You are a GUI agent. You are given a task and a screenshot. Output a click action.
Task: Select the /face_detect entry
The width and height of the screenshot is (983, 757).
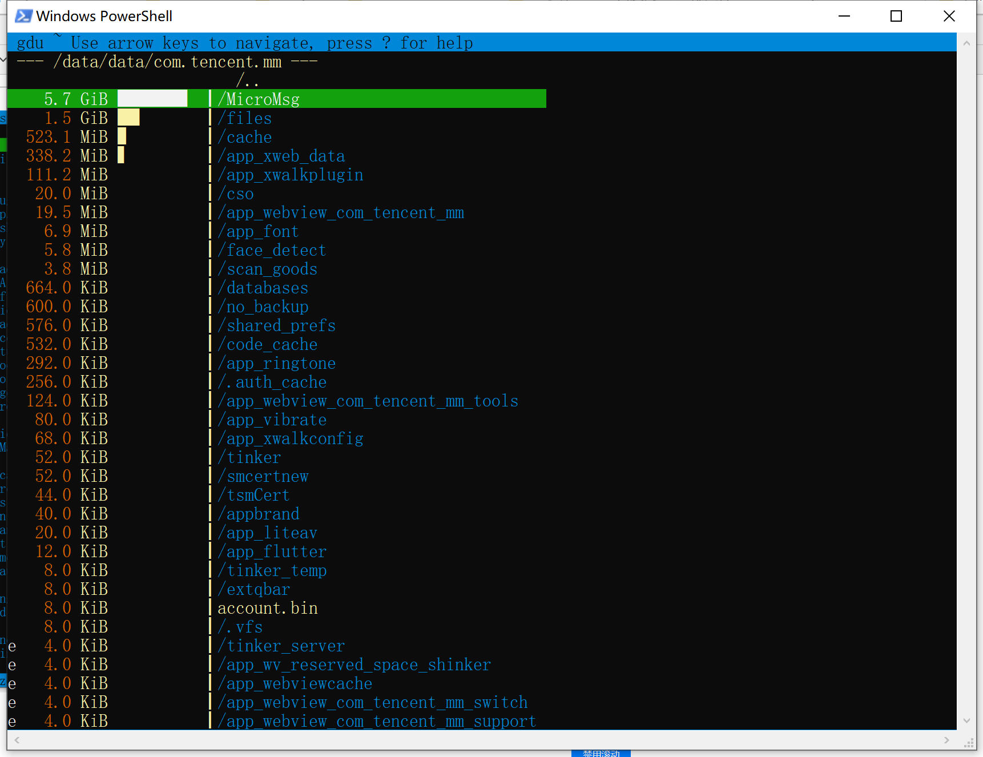coord(272,250)
